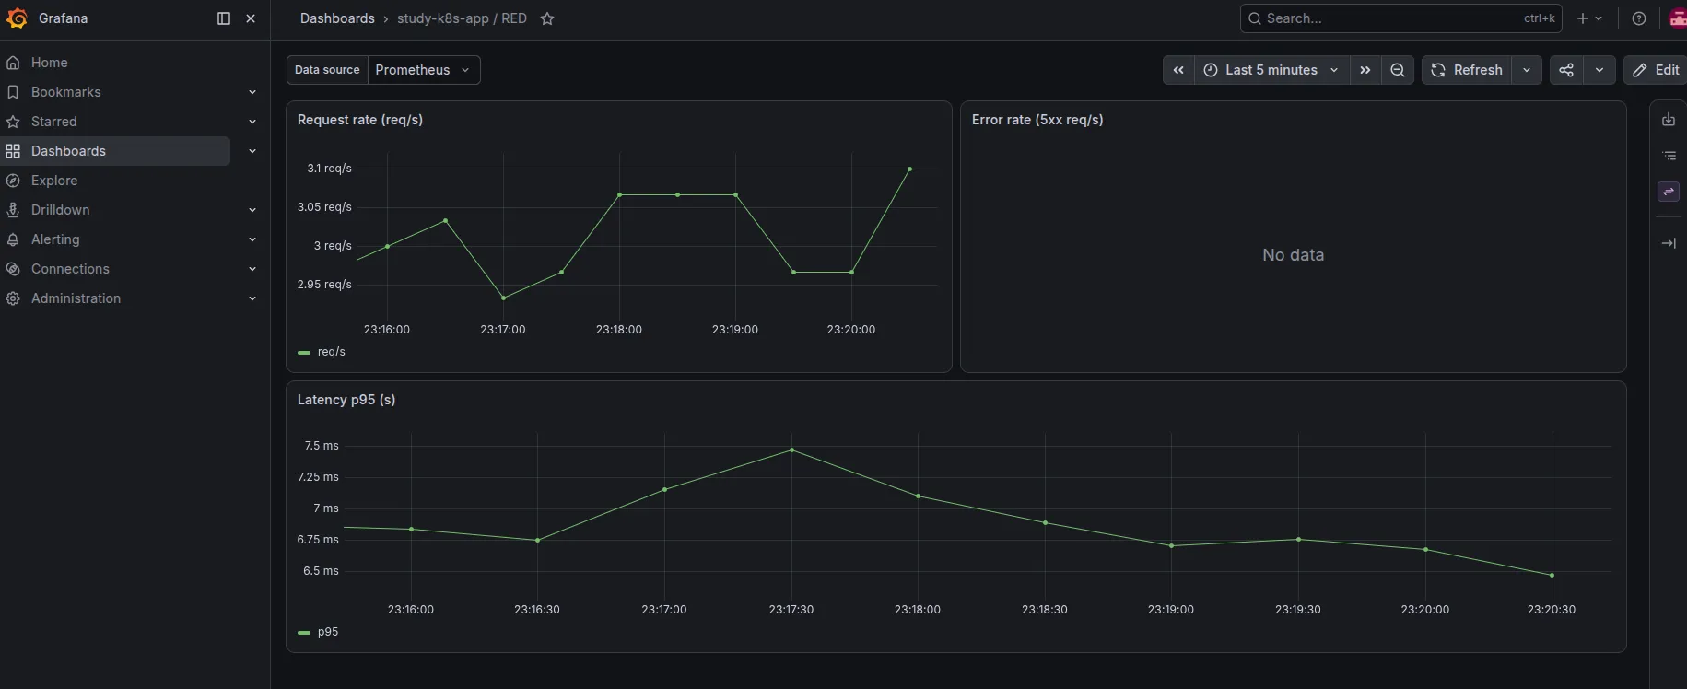Shift time range backwards
The width and height of the screenshot is (1687, 689).
tap(1178, 70)
